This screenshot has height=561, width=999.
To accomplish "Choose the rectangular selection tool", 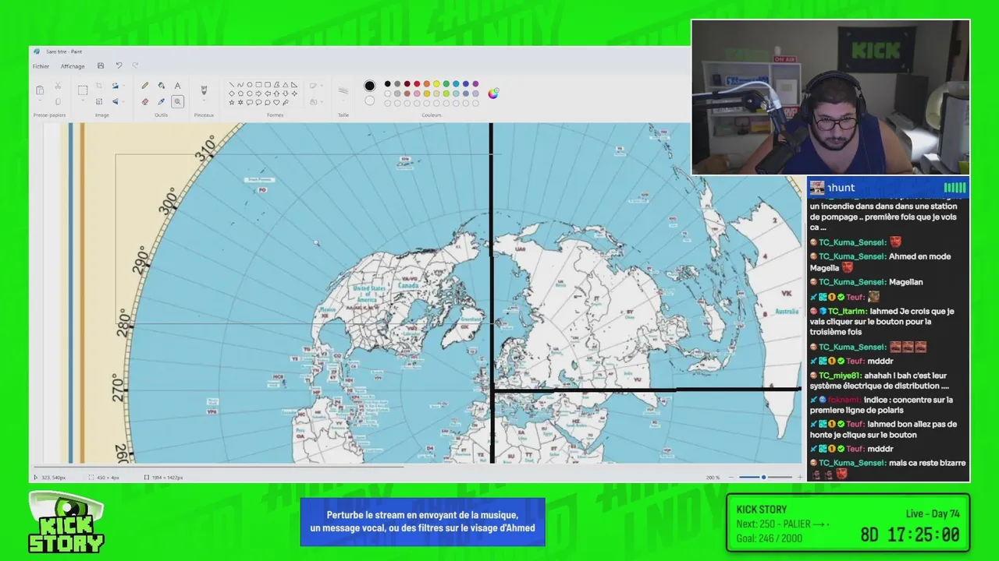I will (83, 90).
